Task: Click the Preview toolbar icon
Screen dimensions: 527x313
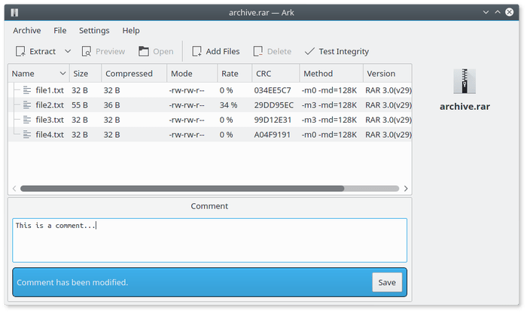Action: point(87,51)
